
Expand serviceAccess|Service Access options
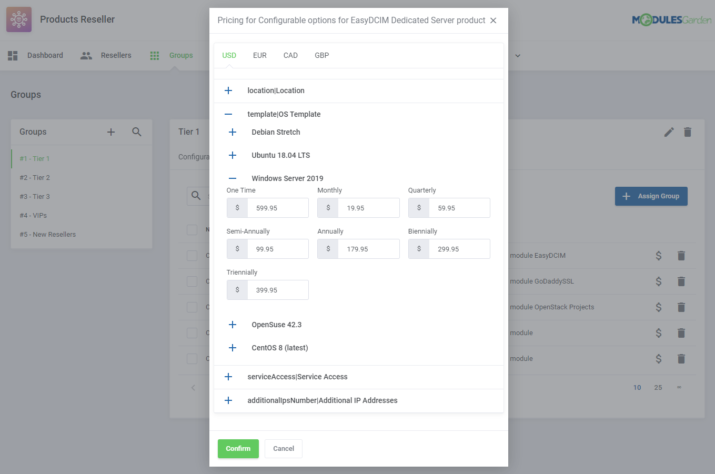coord(229,377)
